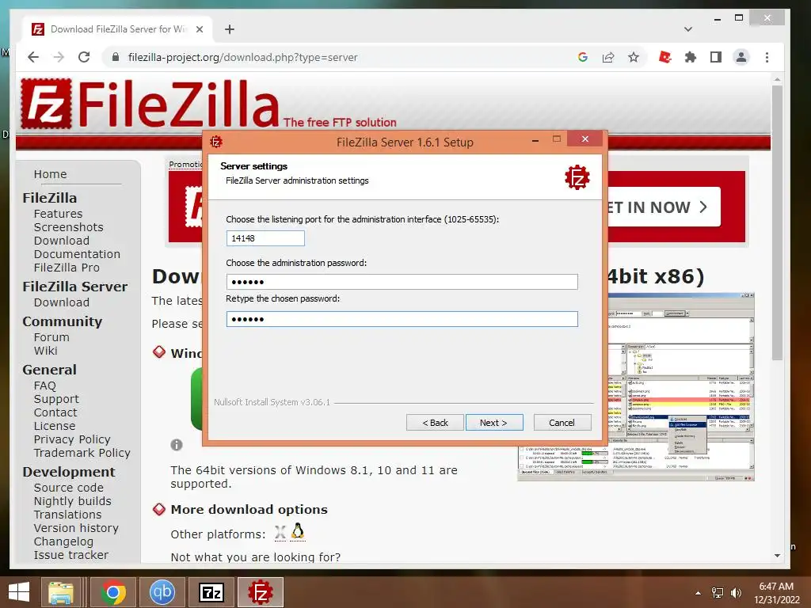Viewport: 811px width, 608px height.
Task: Show hidden system tray icons
Action: [x=699, y=593]
